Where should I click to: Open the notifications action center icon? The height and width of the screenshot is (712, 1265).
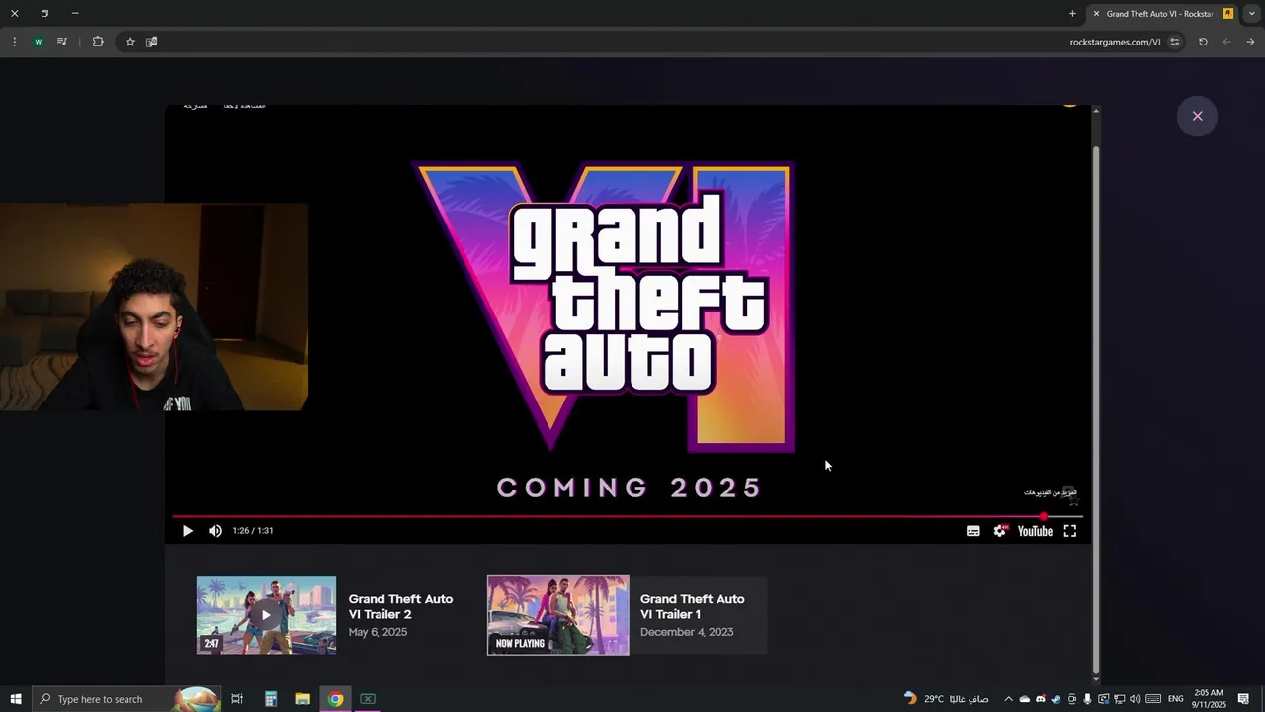(1243, 699)
